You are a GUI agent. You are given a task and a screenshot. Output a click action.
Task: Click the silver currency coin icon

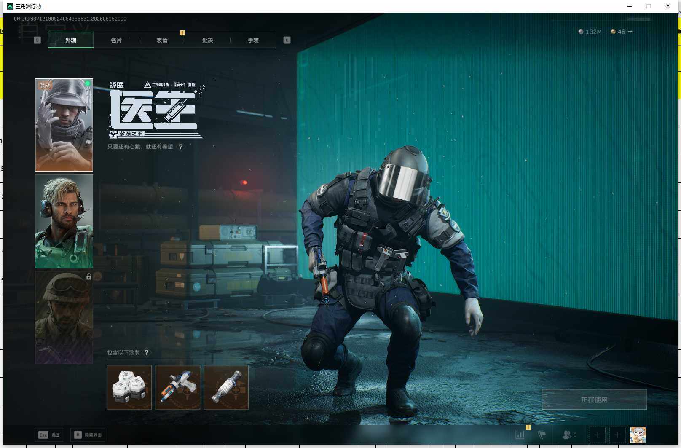581,32
